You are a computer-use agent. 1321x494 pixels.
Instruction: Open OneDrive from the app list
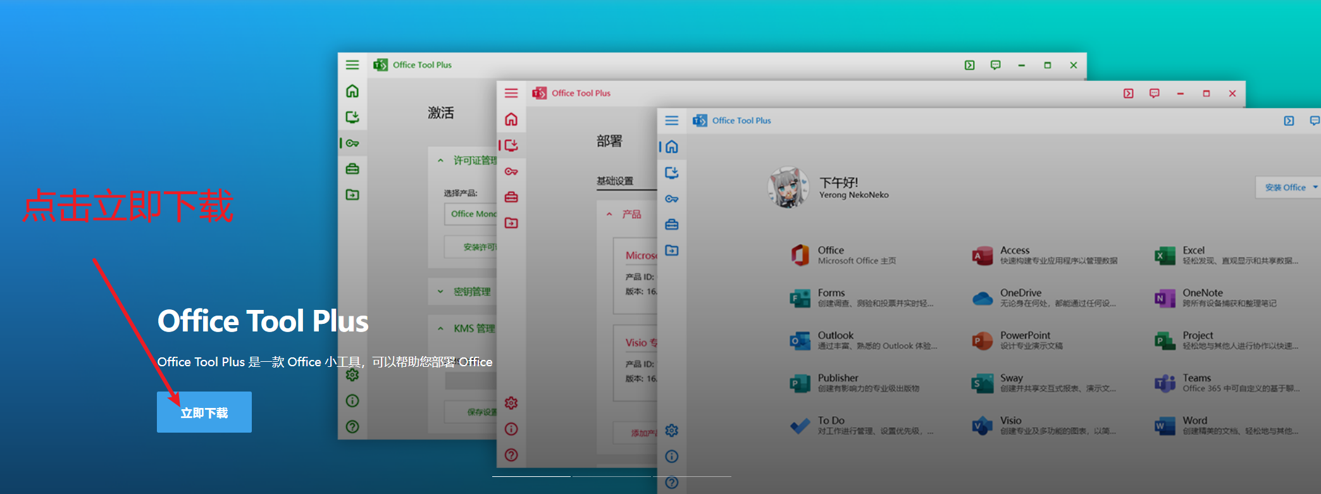click(1044, 297)
